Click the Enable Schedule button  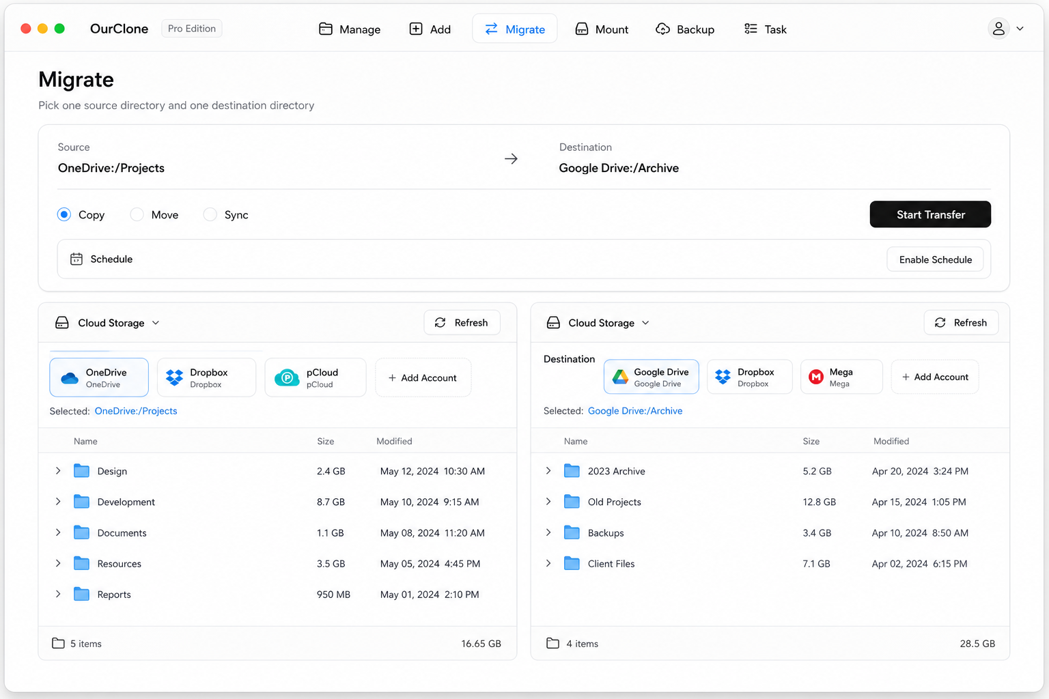coord(935,259)
